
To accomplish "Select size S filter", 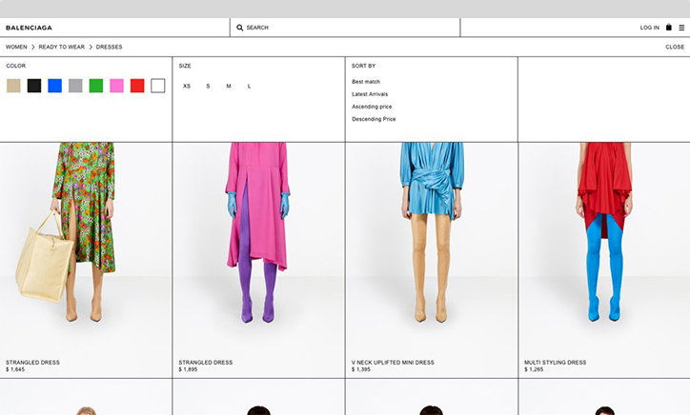I will pyautogui.click(x=208, y=87).
